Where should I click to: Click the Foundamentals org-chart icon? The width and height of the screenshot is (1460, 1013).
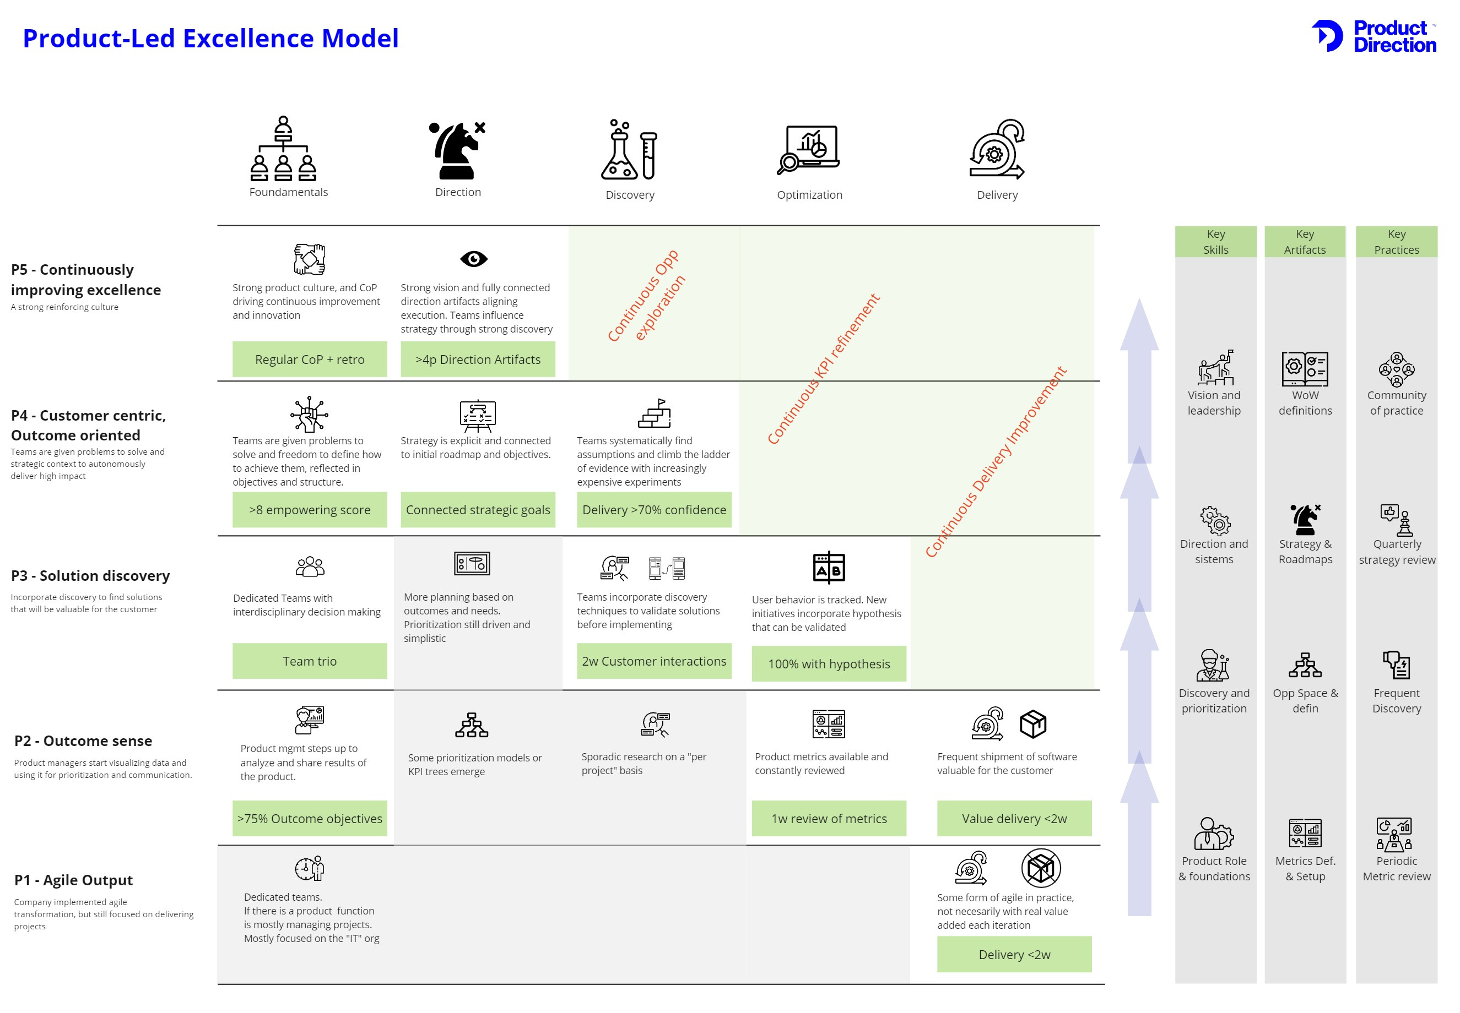283,149
